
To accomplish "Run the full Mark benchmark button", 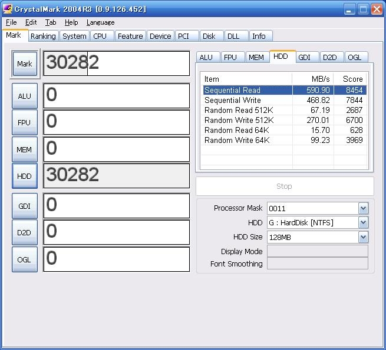I will click(25, 64).
